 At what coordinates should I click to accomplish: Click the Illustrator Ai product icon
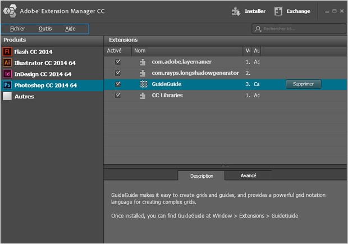7,62
